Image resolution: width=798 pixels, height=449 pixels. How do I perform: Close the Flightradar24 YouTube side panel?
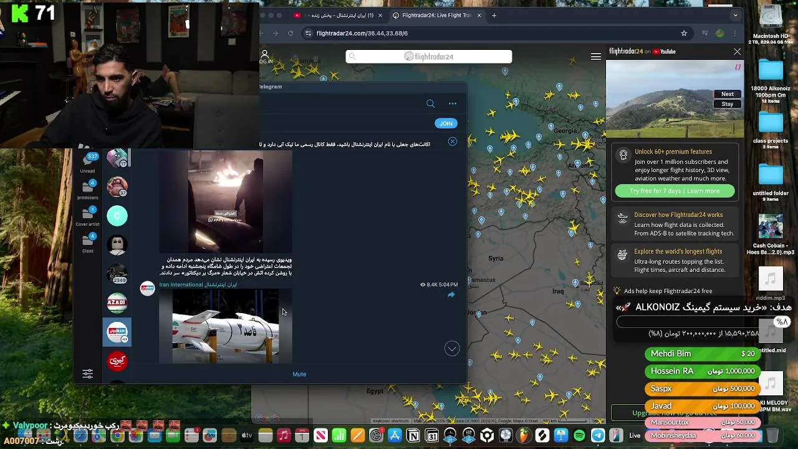[738, 52]
